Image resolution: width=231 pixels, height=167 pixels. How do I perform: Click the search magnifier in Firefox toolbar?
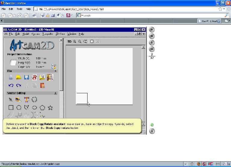[x=227, y=15]
